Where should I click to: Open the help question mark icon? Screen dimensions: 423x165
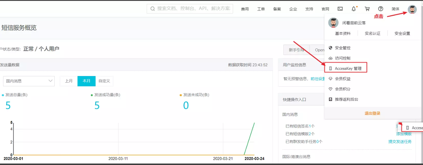click(381, 9)
